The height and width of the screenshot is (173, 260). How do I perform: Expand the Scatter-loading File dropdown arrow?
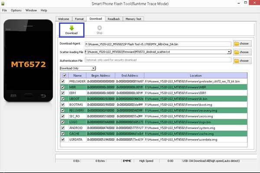(x=229, y=52)
